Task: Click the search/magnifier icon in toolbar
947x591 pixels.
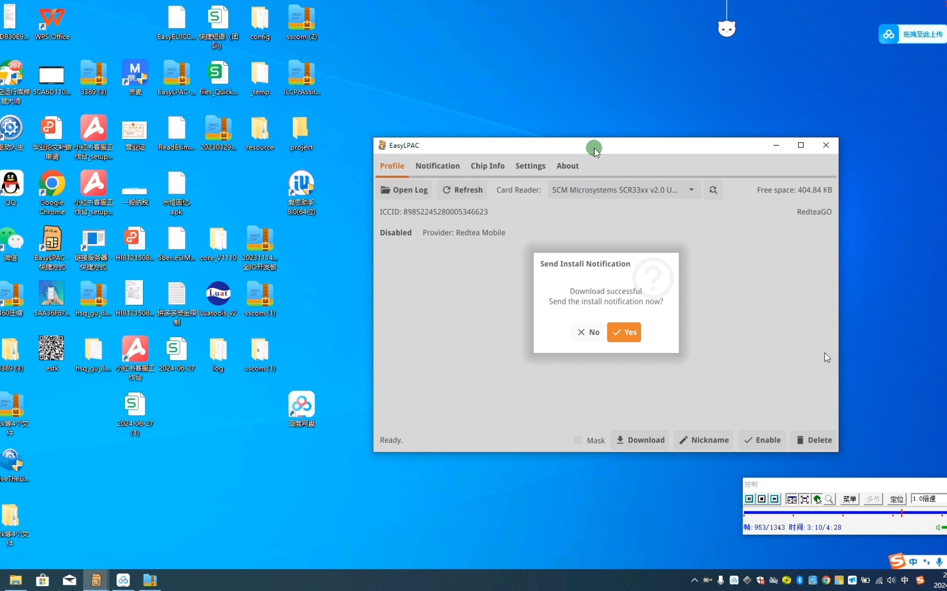Action: click(713, 189)
